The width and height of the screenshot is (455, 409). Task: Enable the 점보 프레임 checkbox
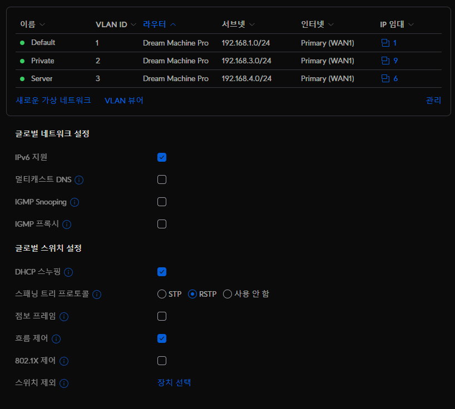(162, 316)
